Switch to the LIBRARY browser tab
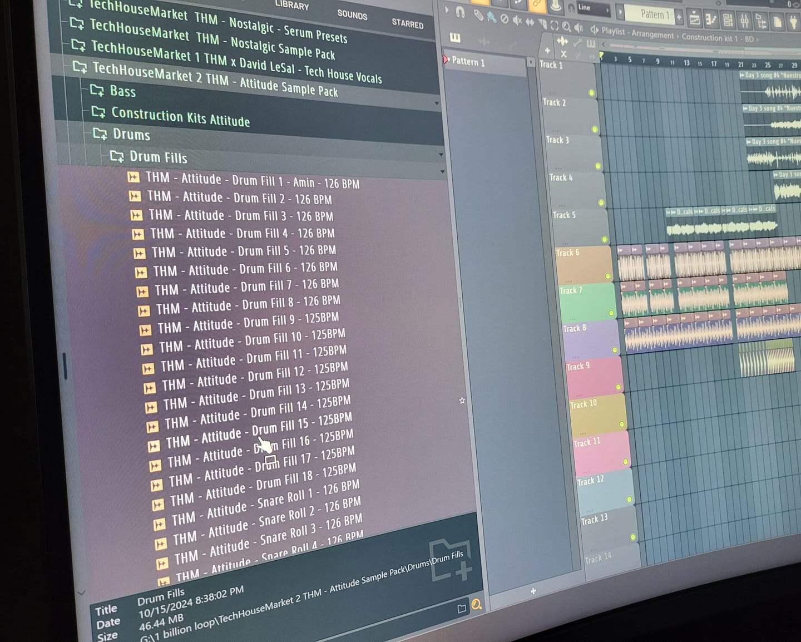Screen dimensions: 801x642 point(292,6)
